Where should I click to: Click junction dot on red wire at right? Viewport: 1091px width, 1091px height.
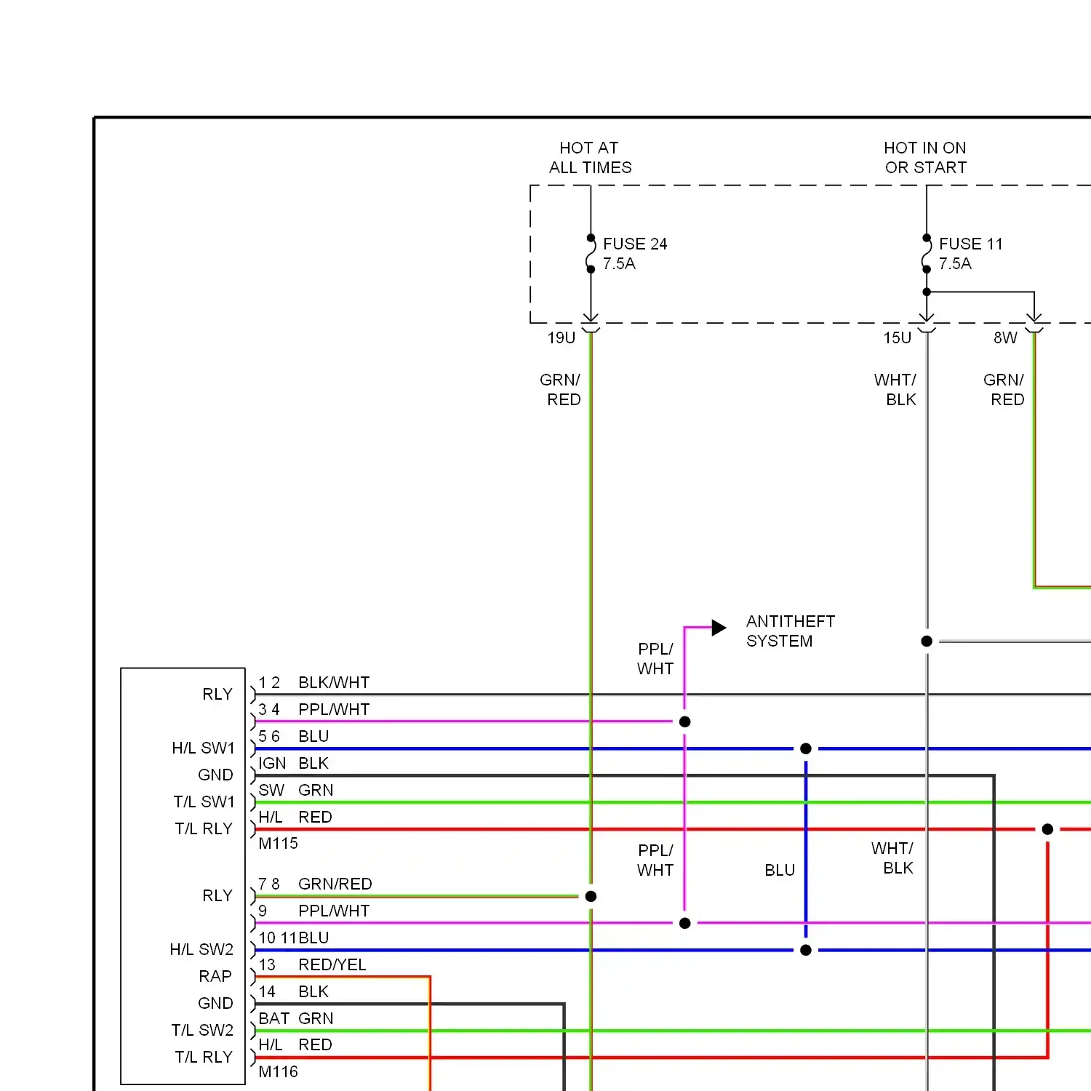(x=1047, y=829)
